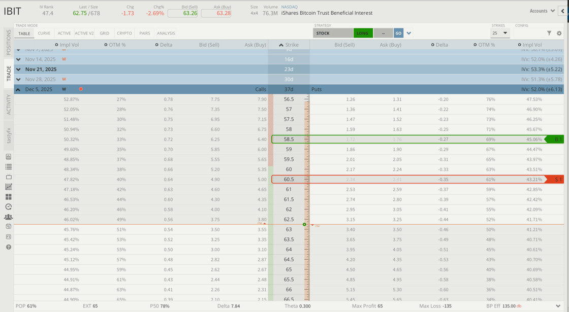Switch to the TABLE trade mode tab
This screenshot has width=569, height=312.
pos(24,33)
